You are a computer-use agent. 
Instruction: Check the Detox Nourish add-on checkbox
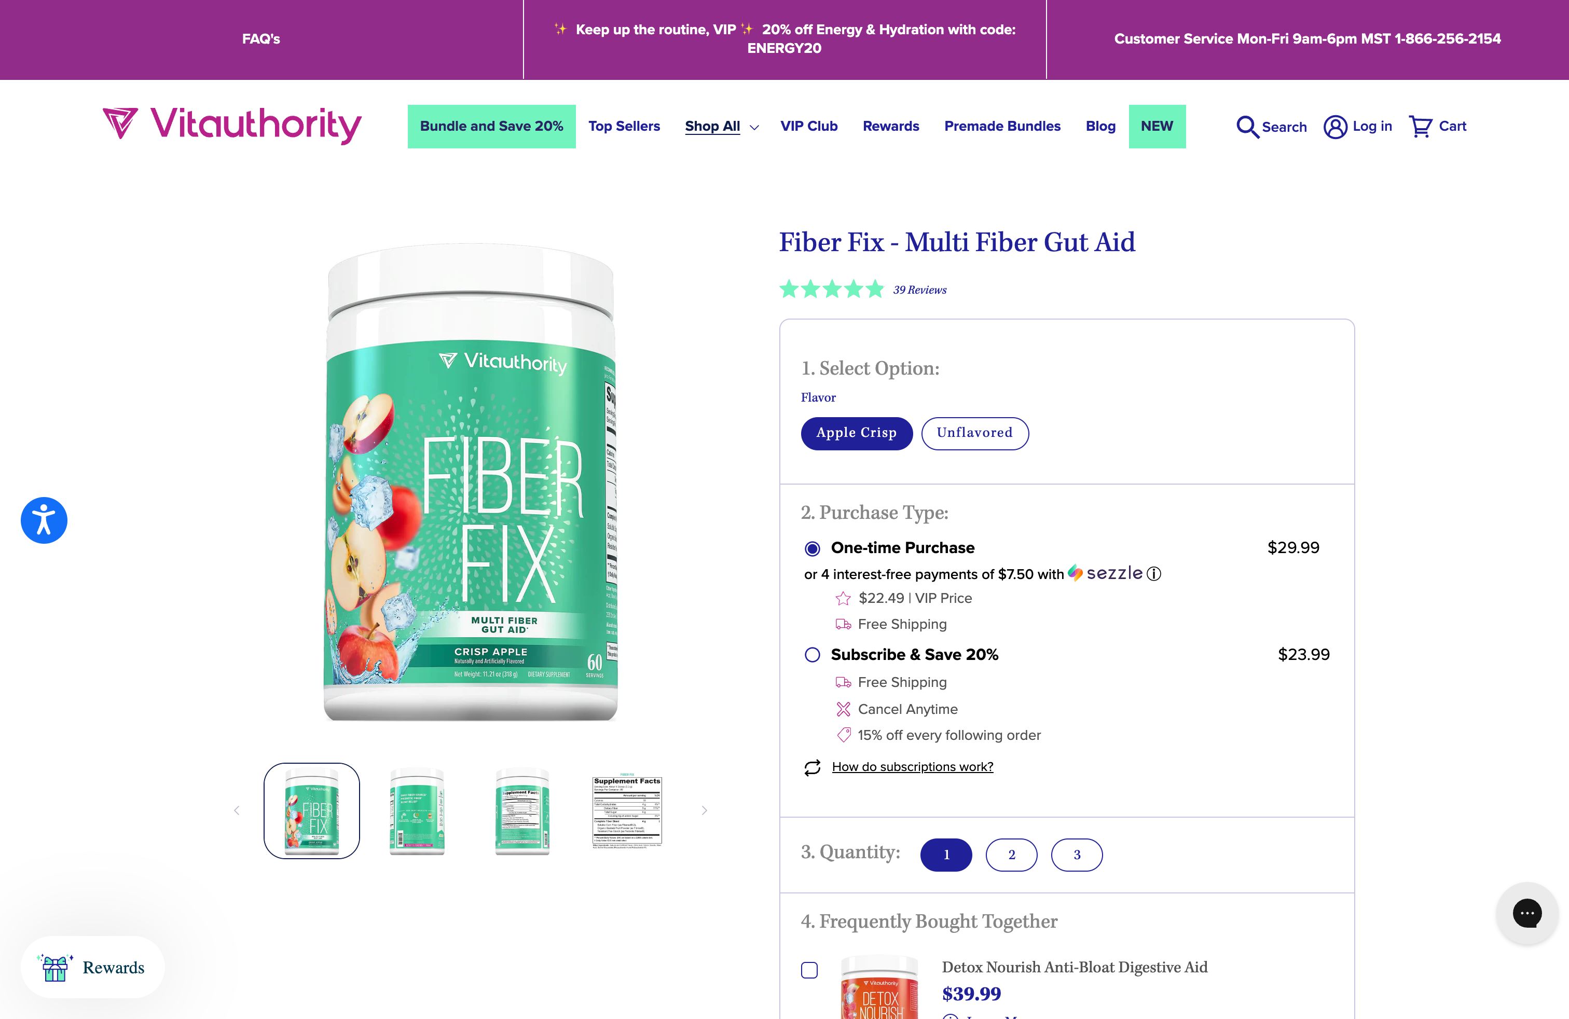click(x=809, y=970)
